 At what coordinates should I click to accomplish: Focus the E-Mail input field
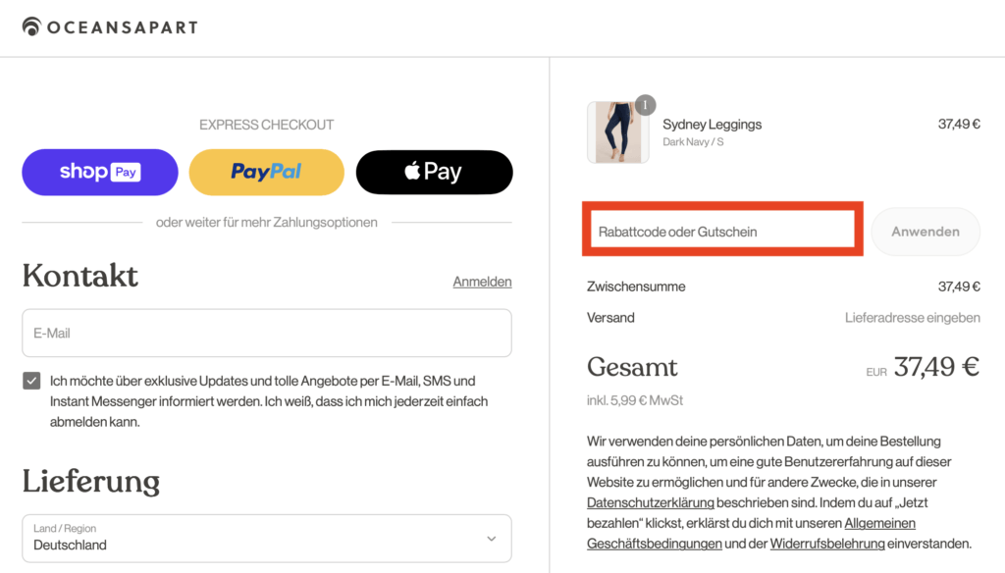pos(267,334)
